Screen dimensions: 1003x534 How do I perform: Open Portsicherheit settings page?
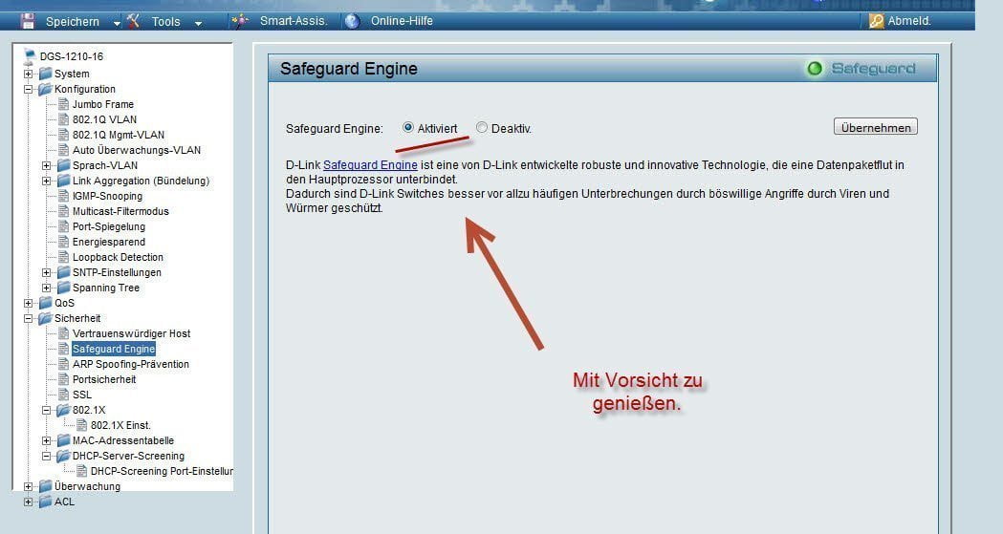coord(103,379)
